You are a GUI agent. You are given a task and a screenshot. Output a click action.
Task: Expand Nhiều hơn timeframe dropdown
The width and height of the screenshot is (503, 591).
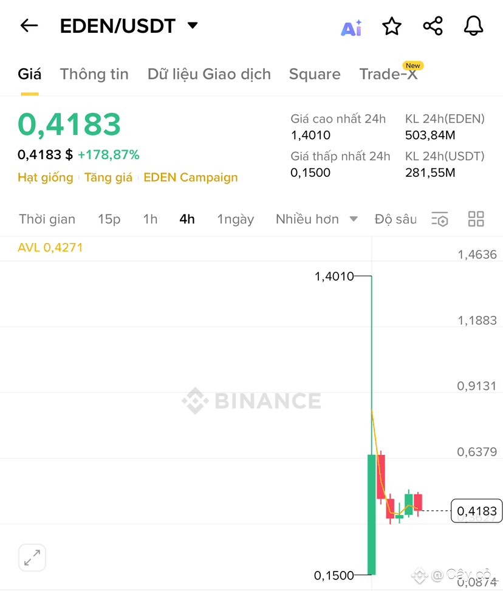(316, 219)
